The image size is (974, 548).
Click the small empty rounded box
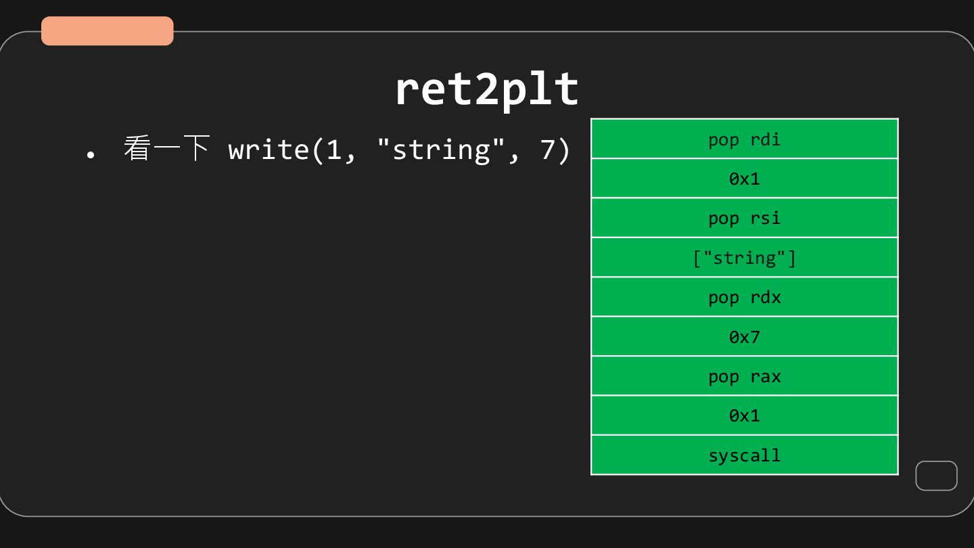936,476
